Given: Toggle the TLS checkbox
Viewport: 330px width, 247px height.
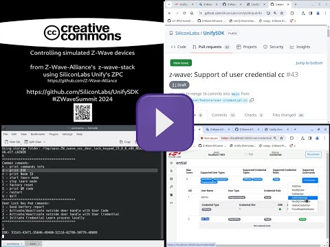Looking at the screenshot, I should click(246, 154).
